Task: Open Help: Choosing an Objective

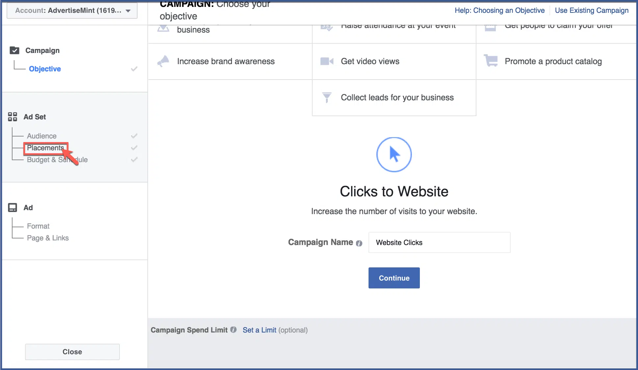Action: click(x=499, y=10)
